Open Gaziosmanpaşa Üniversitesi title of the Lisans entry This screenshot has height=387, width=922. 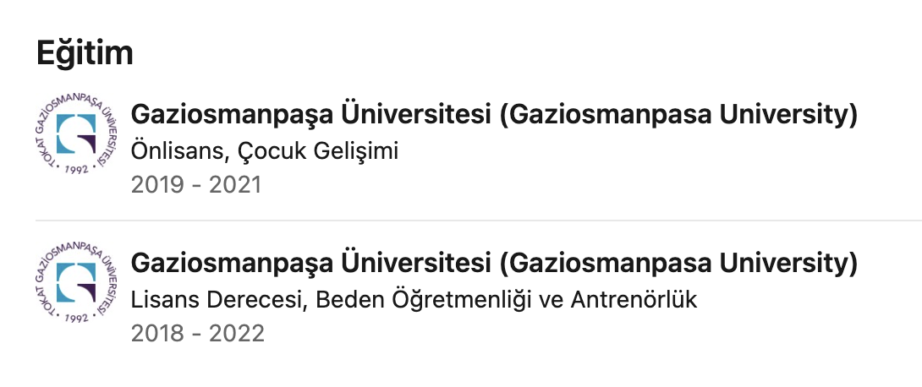(310, 264)
